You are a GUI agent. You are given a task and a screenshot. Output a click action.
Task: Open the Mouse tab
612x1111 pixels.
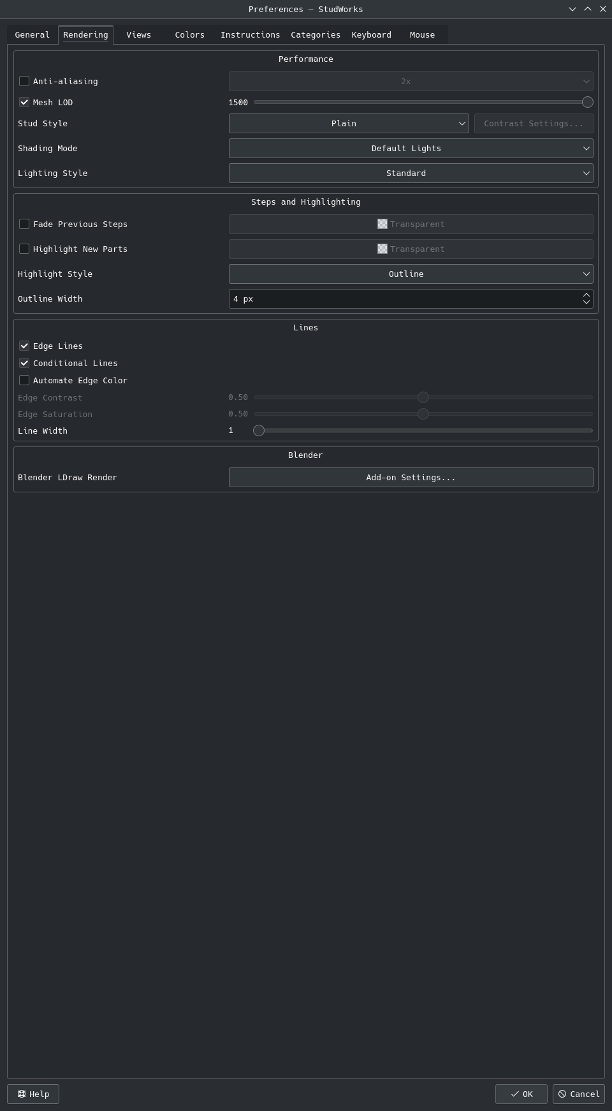(422, 35)
